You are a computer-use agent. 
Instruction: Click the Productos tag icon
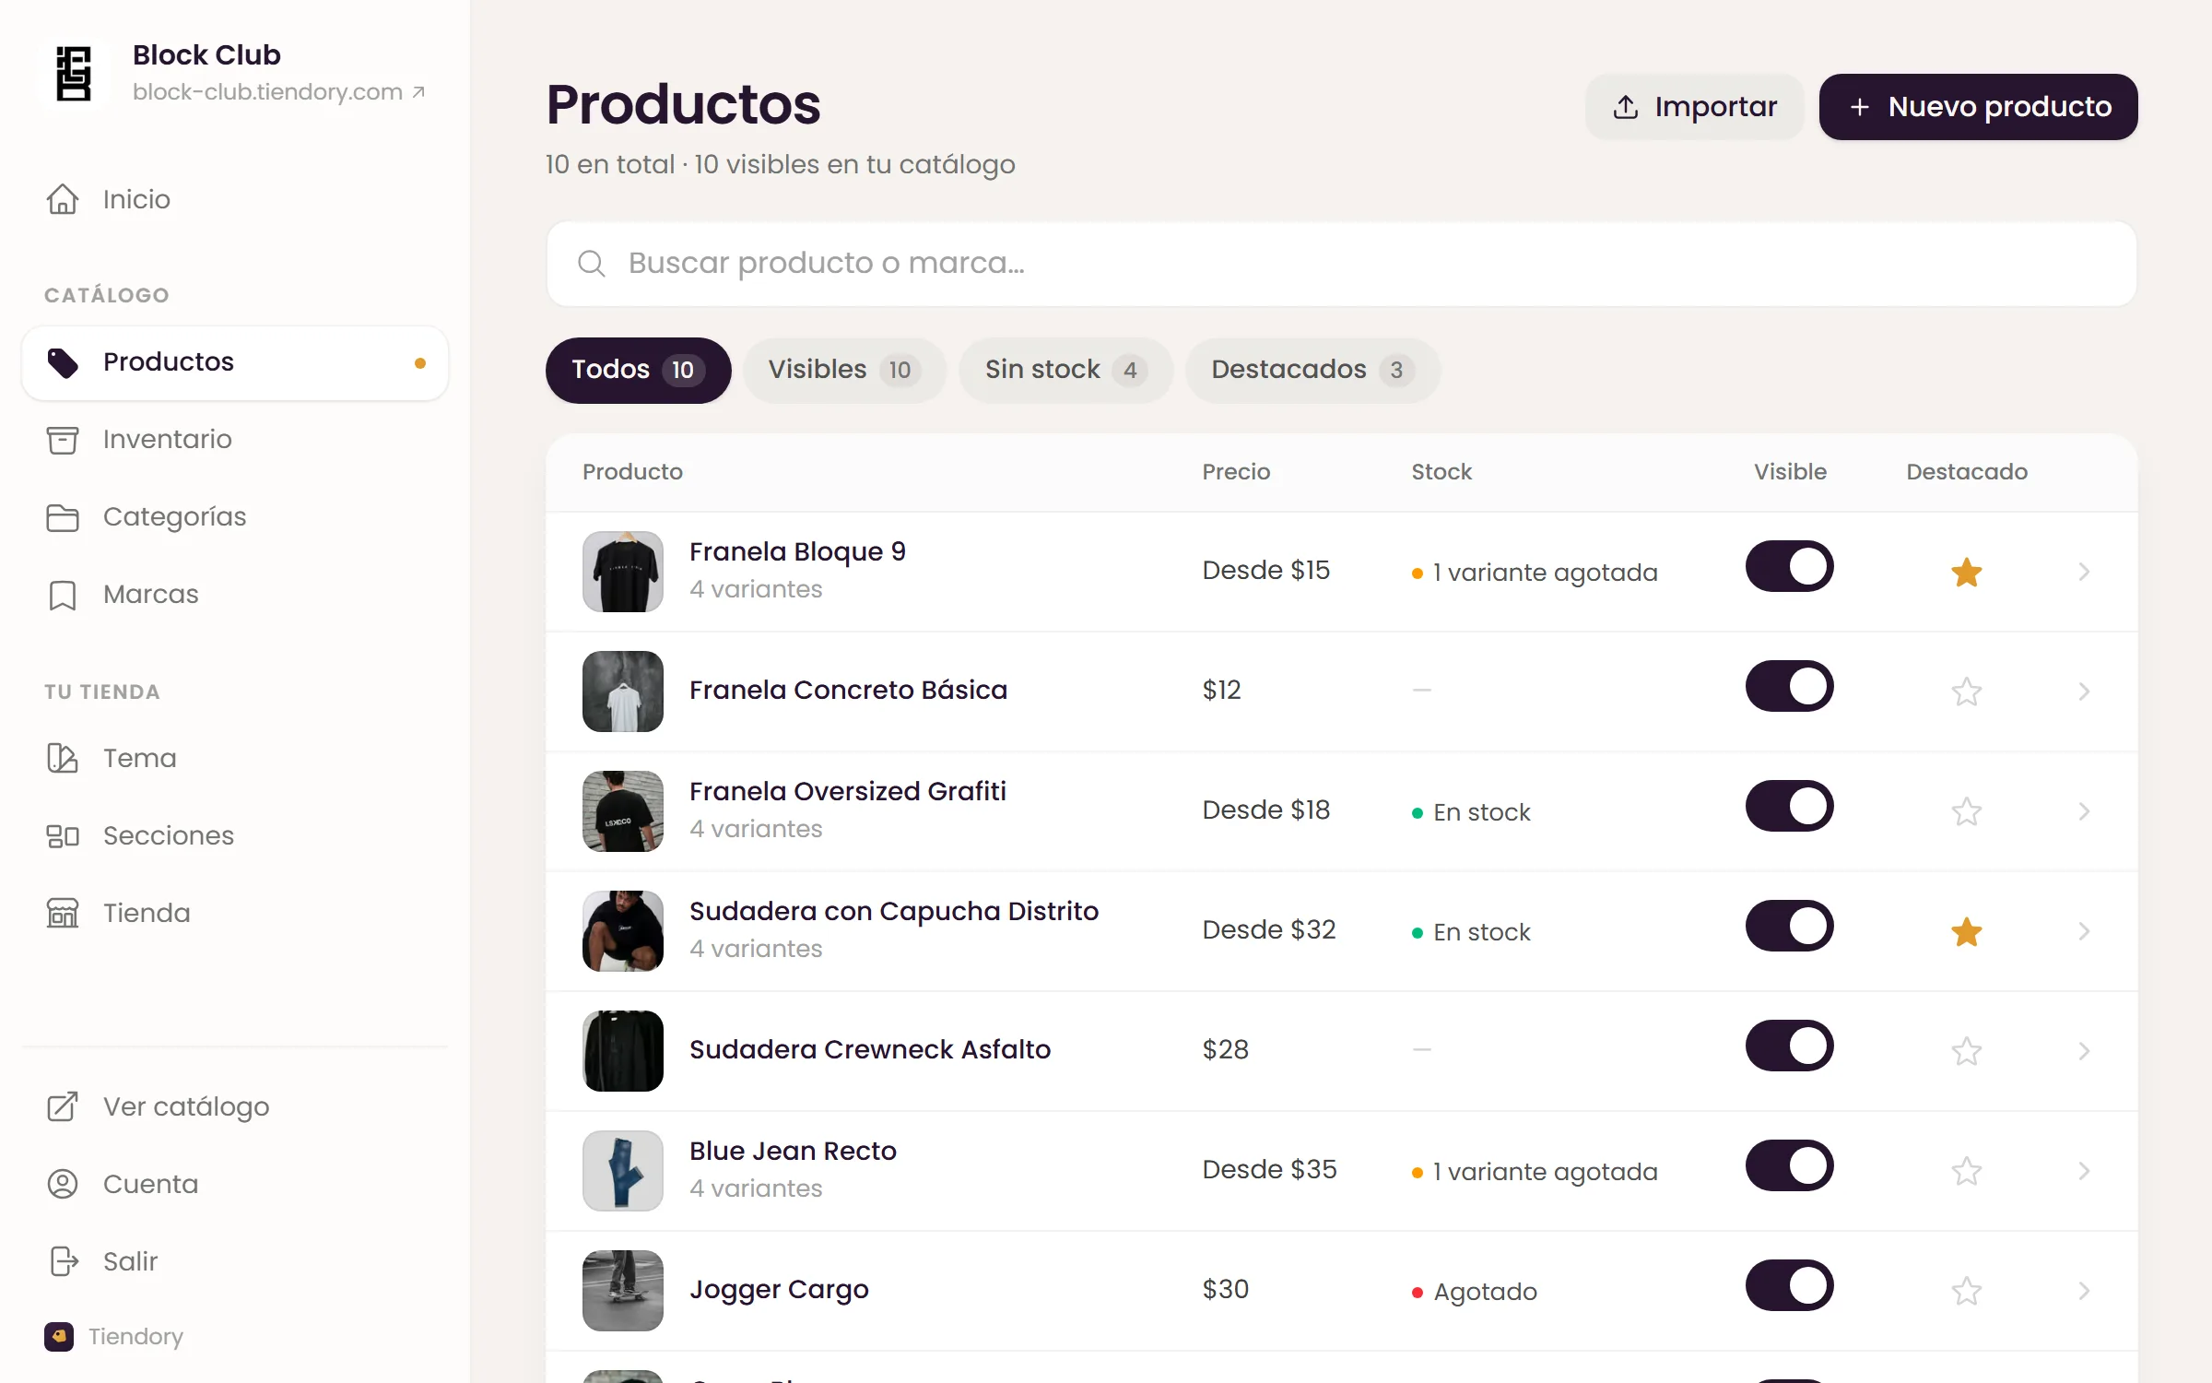[63, 362]
